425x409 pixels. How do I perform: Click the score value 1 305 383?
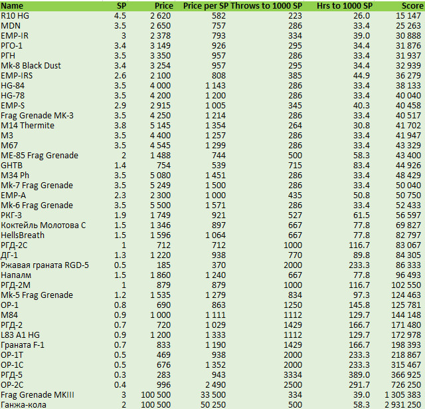click(403, 394)
